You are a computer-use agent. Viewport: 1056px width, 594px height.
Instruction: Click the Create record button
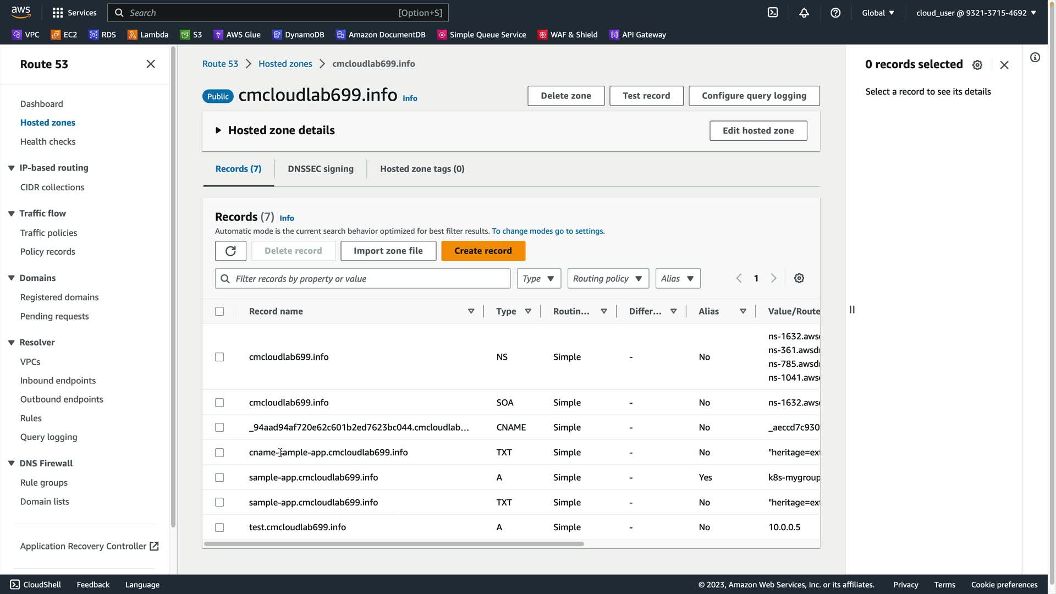point(483,251)
